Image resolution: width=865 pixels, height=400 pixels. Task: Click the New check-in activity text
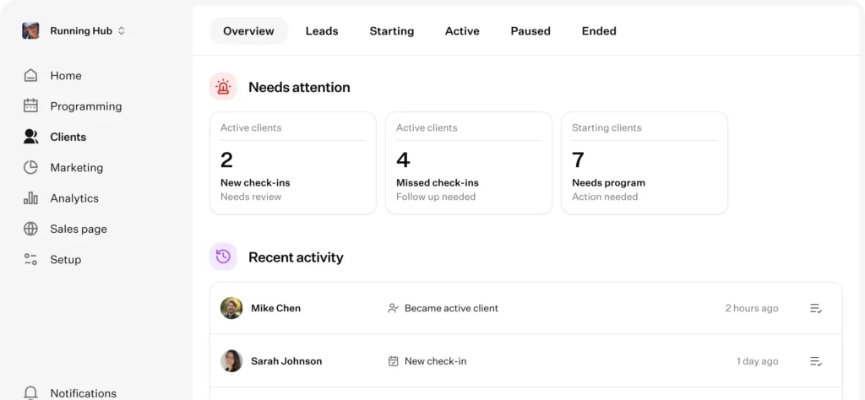tap(435, 361)
